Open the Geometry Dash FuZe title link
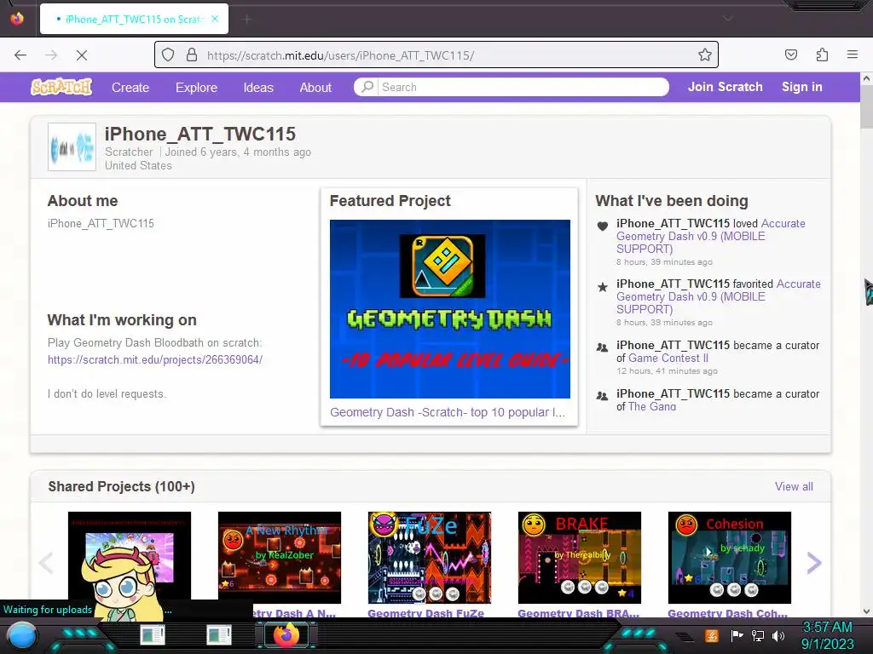The height and width of the screenshot is (654, 873). click(426, 613)
